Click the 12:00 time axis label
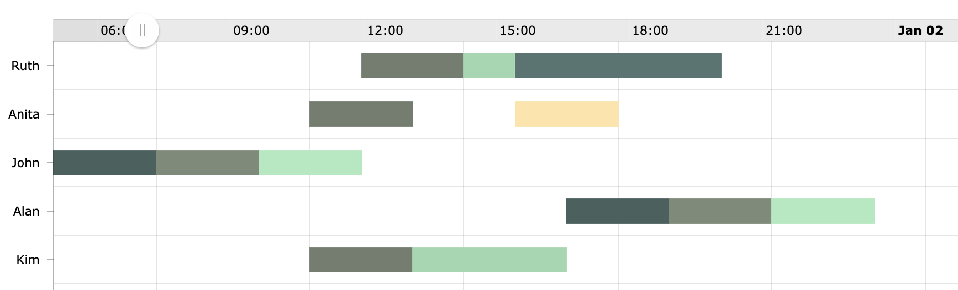 (x=385, y=30)
